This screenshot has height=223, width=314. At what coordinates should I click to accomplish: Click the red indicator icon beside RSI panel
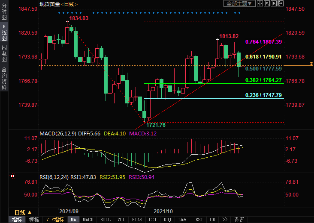12,176
